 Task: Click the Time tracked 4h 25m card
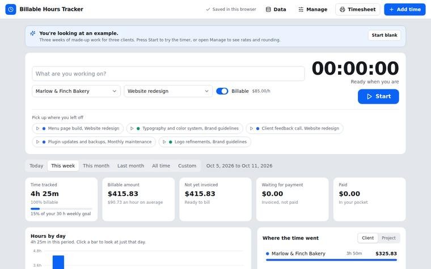[x=61, y=199]
